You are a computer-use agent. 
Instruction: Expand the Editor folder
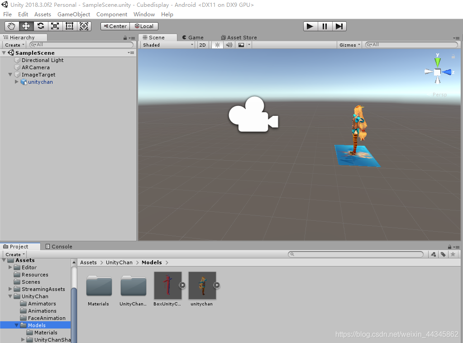click(x=10, y=267)
